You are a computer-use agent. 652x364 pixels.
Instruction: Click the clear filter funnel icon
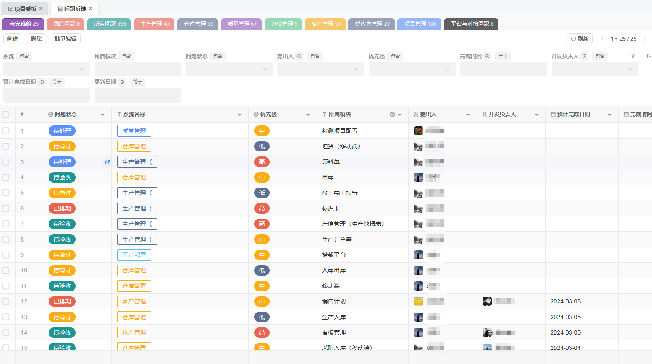pos(633,56)
